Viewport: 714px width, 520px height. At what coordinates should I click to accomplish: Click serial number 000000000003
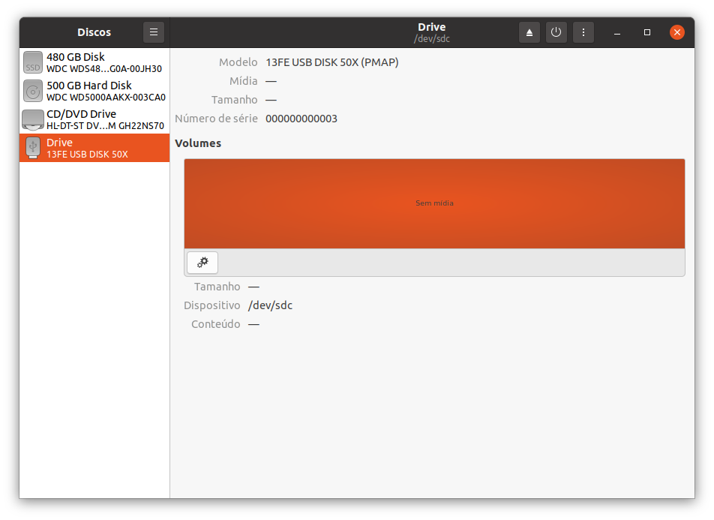[x=301, y=119]
